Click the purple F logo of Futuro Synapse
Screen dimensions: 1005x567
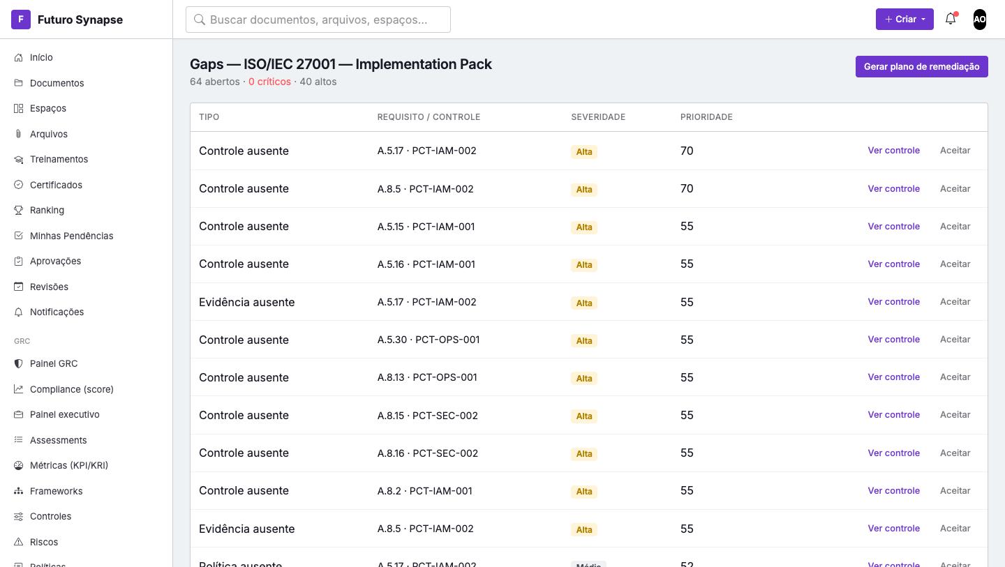click(21, 20)
